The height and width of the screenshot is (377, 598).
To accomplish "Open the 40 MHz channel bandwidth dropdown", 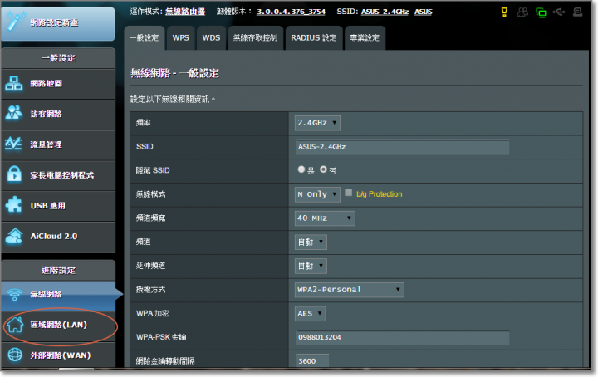I will point(325,218).
